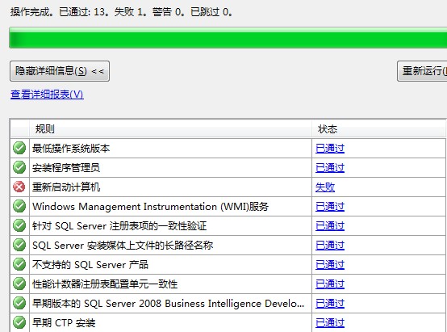Select the SQL Server 安装媒体上文件的长路径名称 row
The width and height of the screenshot is (447, 332).
click(x=228, y=246)
